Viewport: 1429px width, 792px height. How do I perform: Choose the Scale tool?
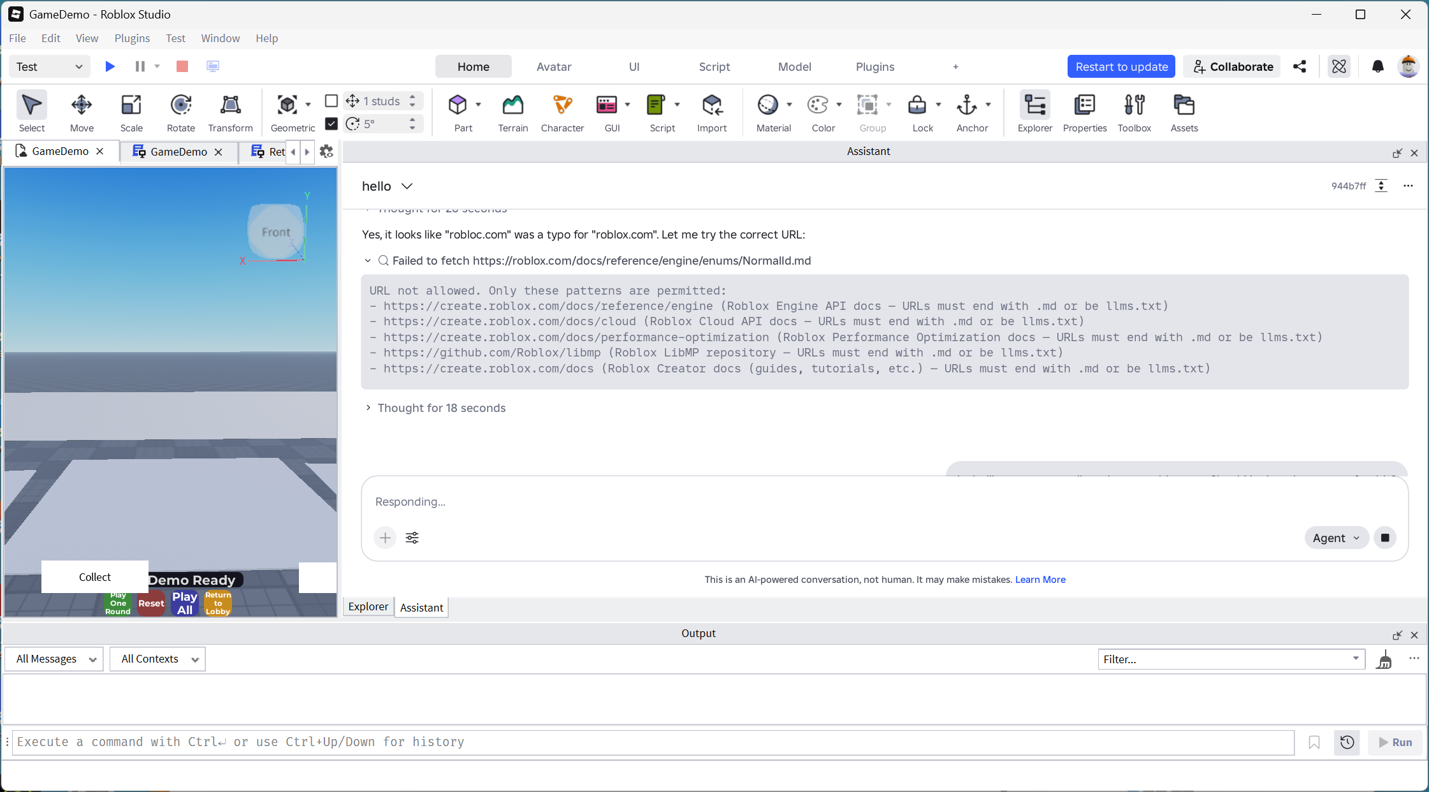(x=131, y=112)
